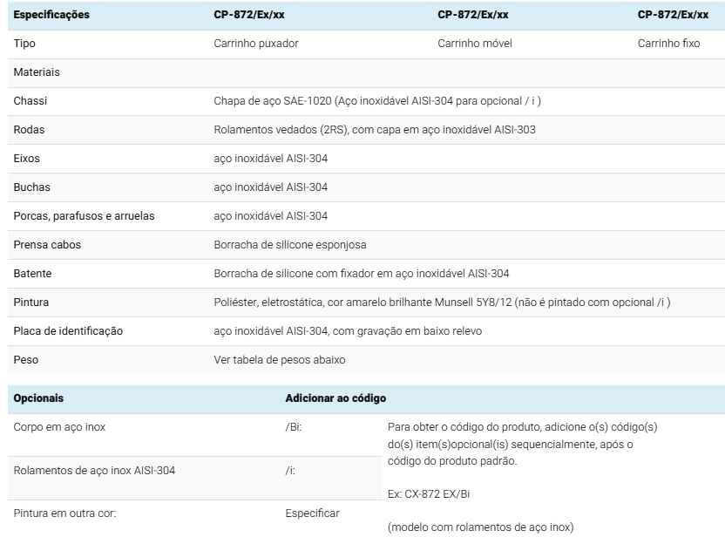Viewport: 725px width, 537px height.
Task: Click the 'Chassi' row label
Action: tap(30, 101)
